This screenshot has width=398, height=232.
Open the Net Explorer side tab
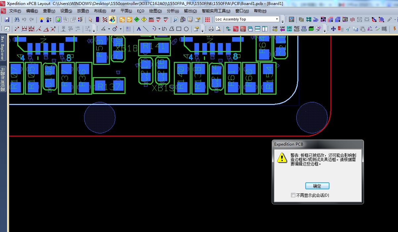[x=2, y=48]
